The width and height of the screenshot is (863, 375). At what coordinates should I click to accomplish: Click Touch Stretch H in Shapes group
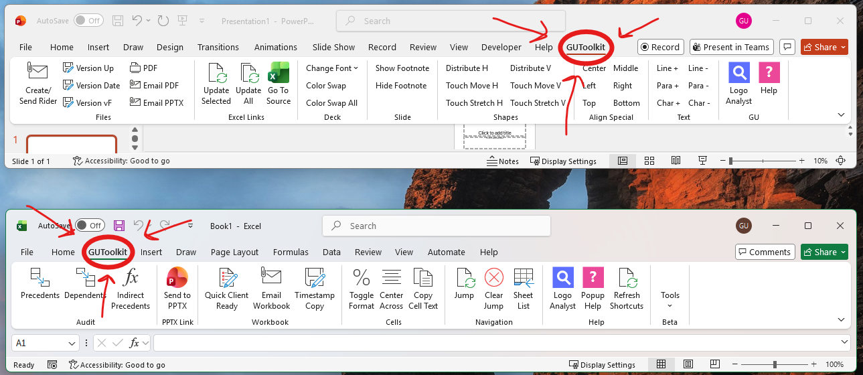pos(475,102)
